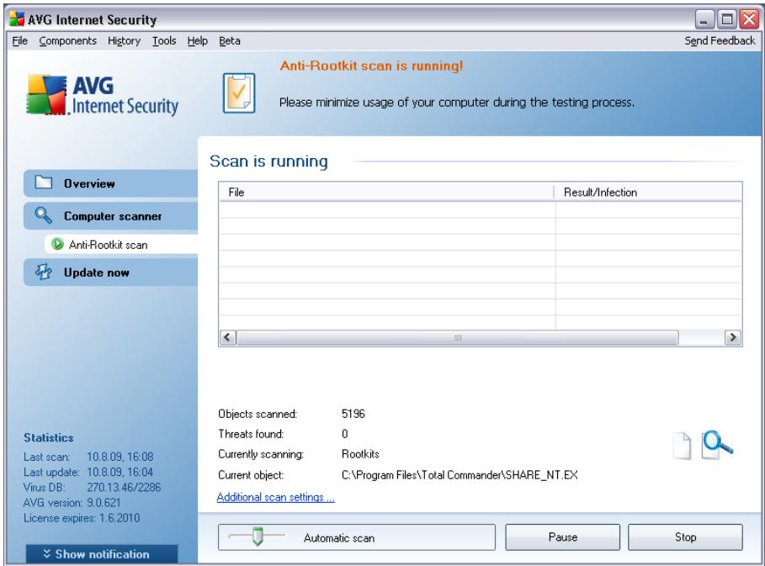Click the Update now arrows icon
This screenshot has height=566, width=765.
[x=44, y=272]
